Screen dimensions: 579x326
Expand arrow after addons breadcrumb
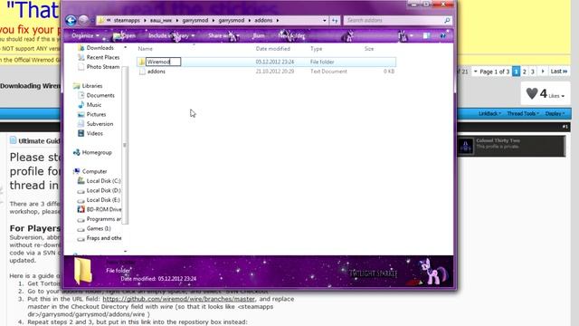click(x=278, y=21)
